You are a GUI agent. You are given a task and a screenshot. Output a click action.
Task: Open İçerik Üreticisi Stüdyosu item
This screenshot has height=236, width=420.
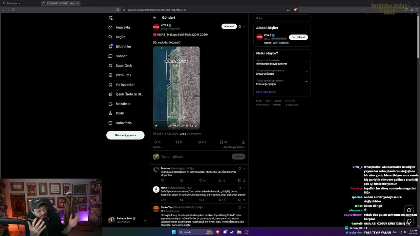(x=126, y=94)
